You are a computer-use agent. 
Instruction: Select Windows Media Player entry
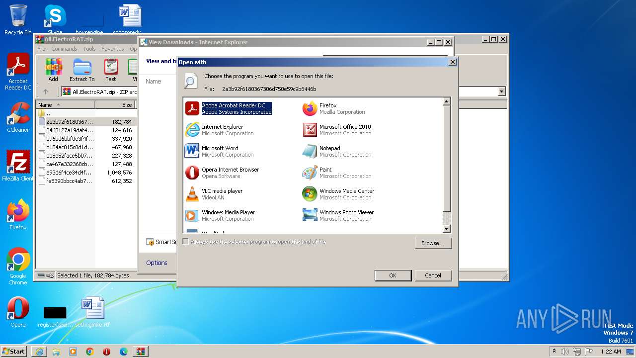click(x=220, y=215)
